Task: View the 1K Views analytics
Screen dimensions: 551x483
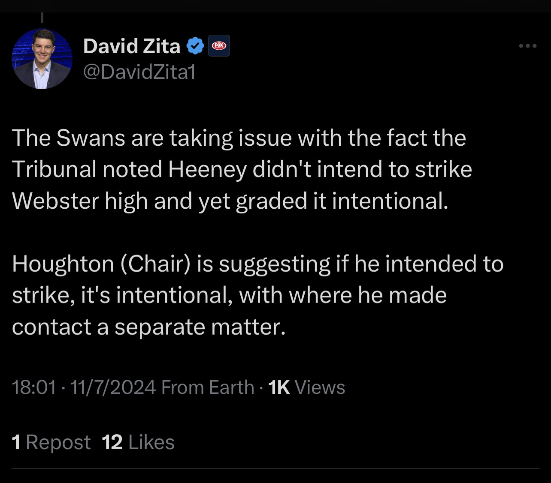Action: click(x=306, y=387)
